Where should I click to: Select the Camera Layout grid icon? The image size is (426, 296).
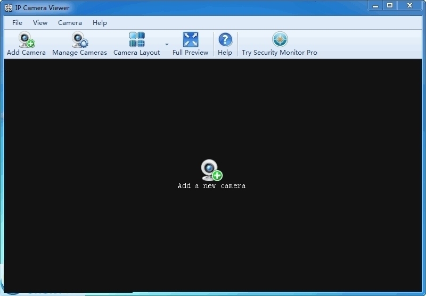pyautogui.click(x=137, y=39)
